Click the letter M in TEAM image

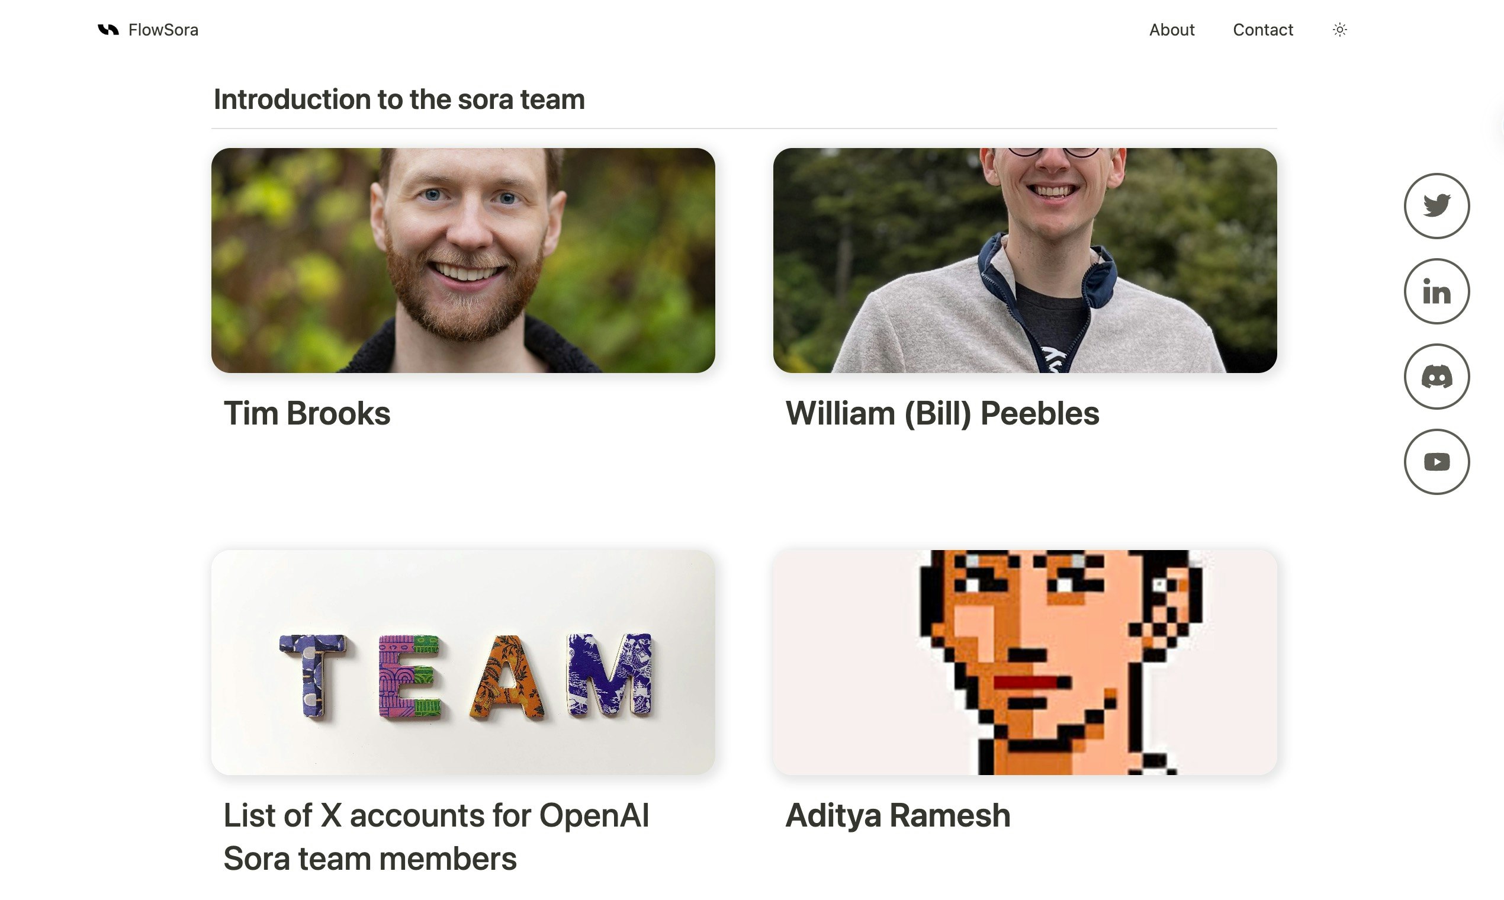609,674
